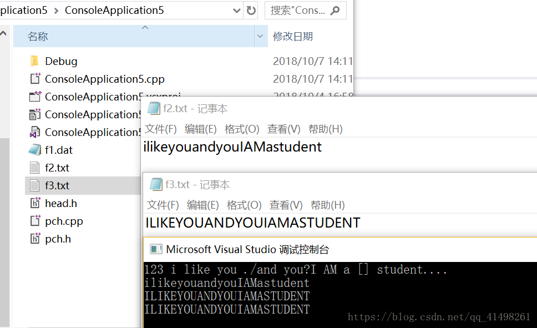537x328 pixels.
Task: Expand the address bar history dropdown
Action: pyautogui.click(x=237, y=11)
